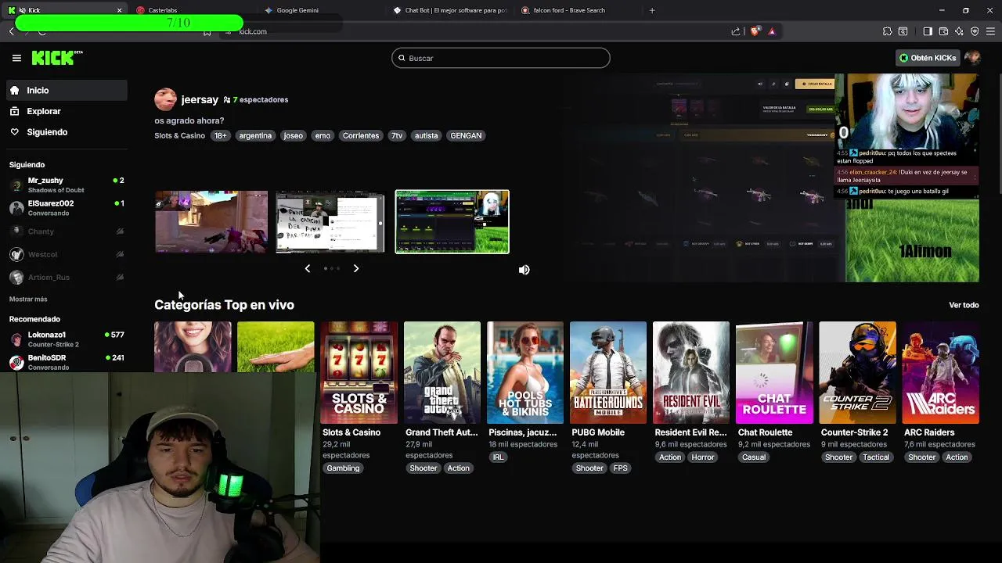The width and height of the screenshot is (1002, 563).
Task: Toggle the browser sidebar panel icon
Action: [928, 31]
